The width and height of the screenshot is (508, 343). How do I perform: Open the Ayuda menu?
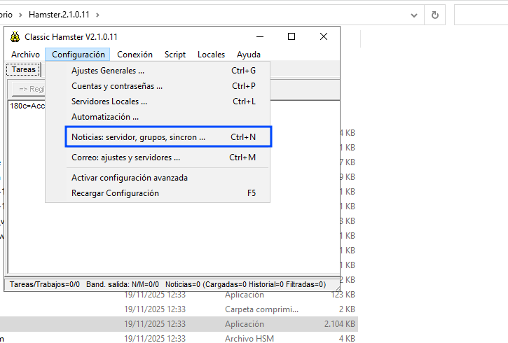[x=249, y=55]
